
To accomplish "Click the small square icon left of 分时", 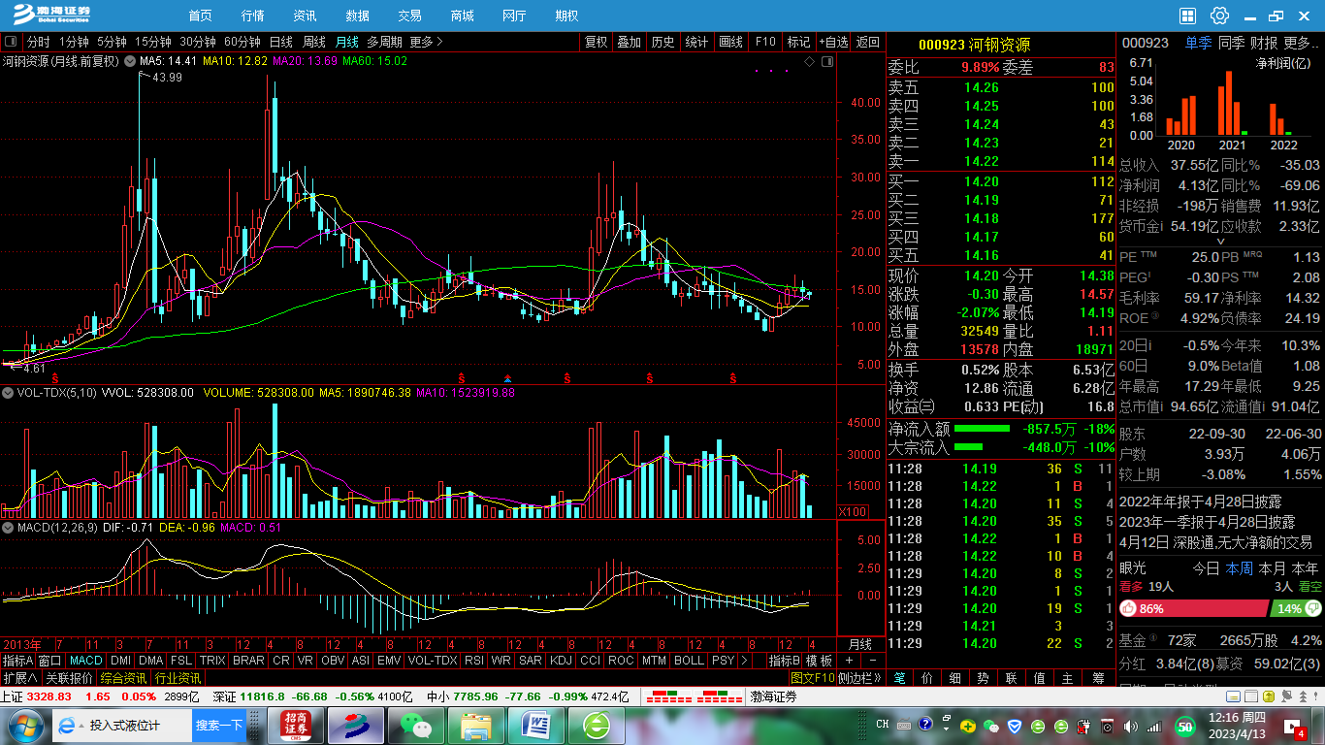I will point(11,42).
